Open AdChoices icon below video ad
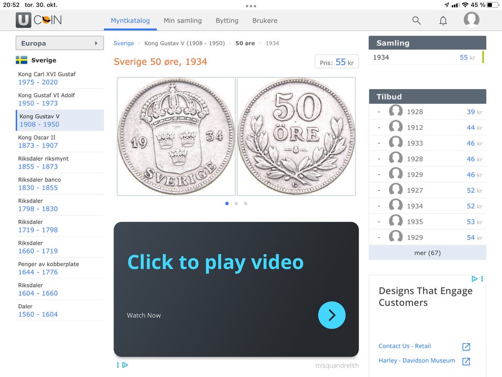502x377 pixels. pyautogui.click(x=125, y=365)
